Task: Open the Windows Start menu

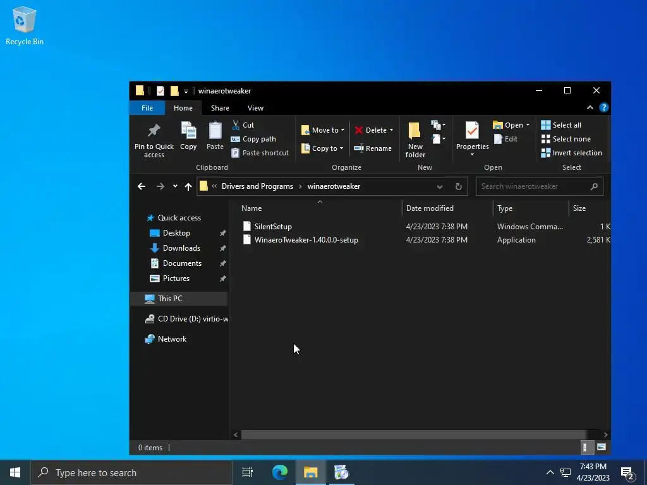Action: [x=15, y=472]
